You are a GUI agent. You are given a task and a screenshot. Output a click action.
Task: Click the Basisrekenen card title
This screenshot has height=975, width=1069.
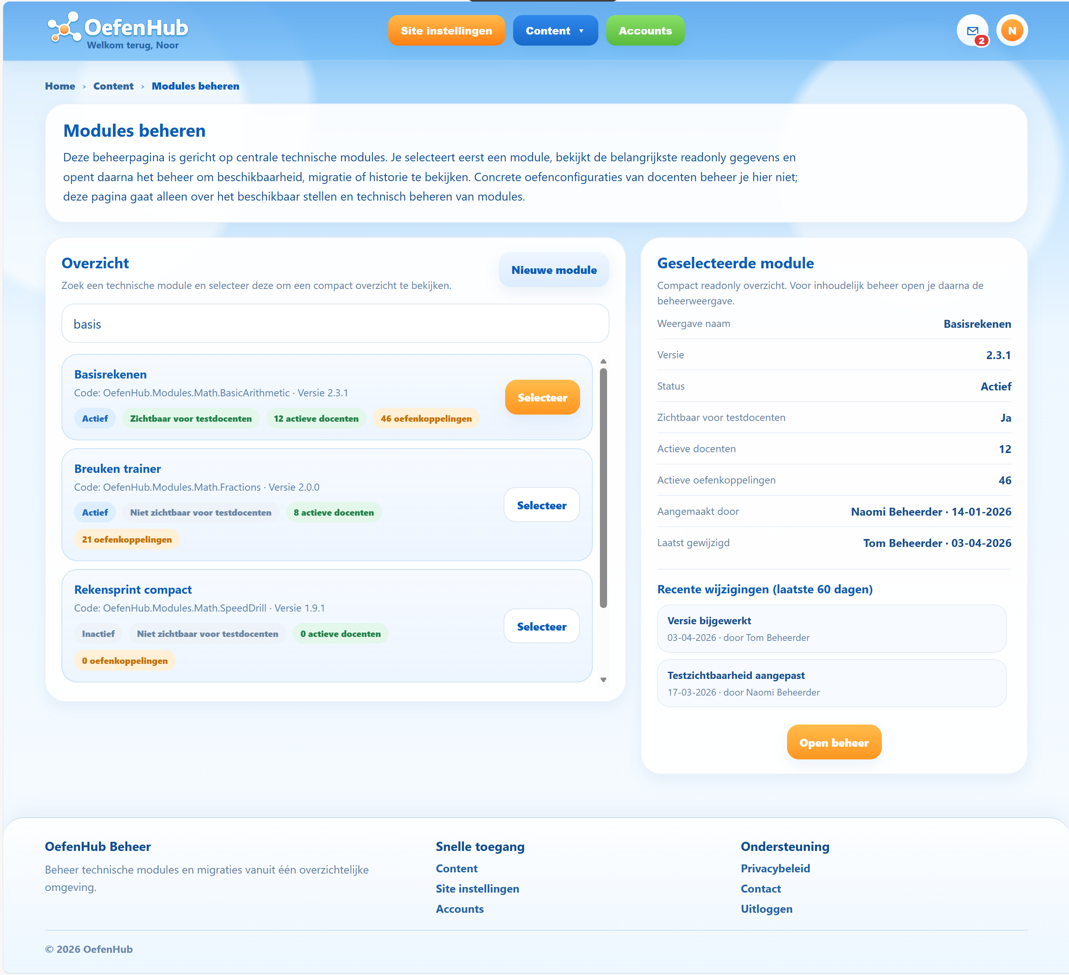coord(110,375)
